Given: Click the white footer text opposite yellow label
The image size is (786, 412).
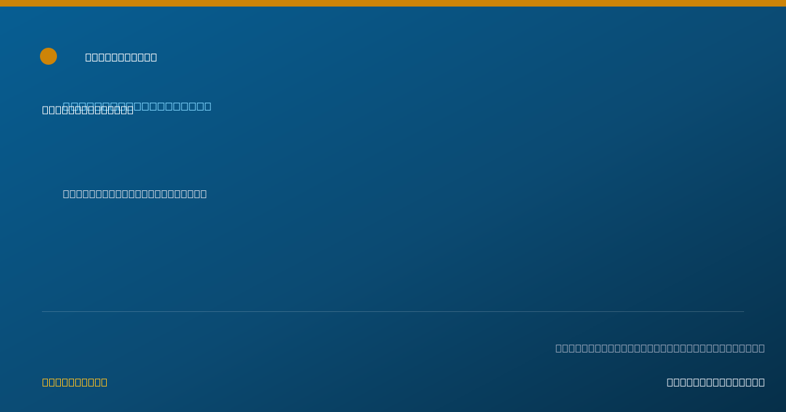Looking at the screenshot, I should 715,382.
